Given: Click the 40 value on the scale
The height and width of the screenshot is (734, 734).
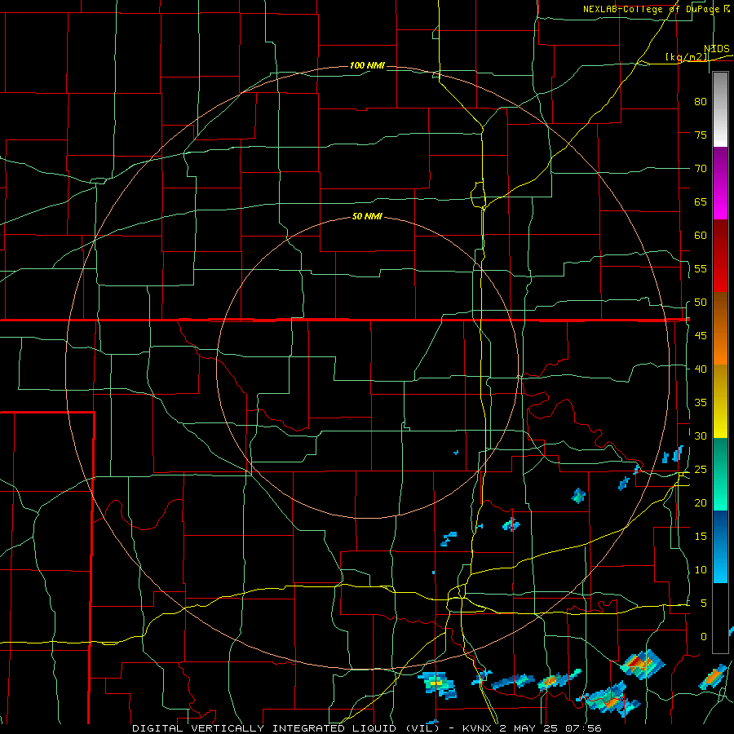Looking at the screenshot, I should point(701,369).
